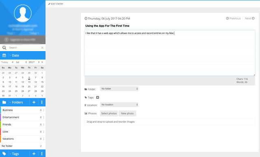The image size is (260, 157).
Task: Select July 13 in the calendar
Action: [x=29, y=82]
